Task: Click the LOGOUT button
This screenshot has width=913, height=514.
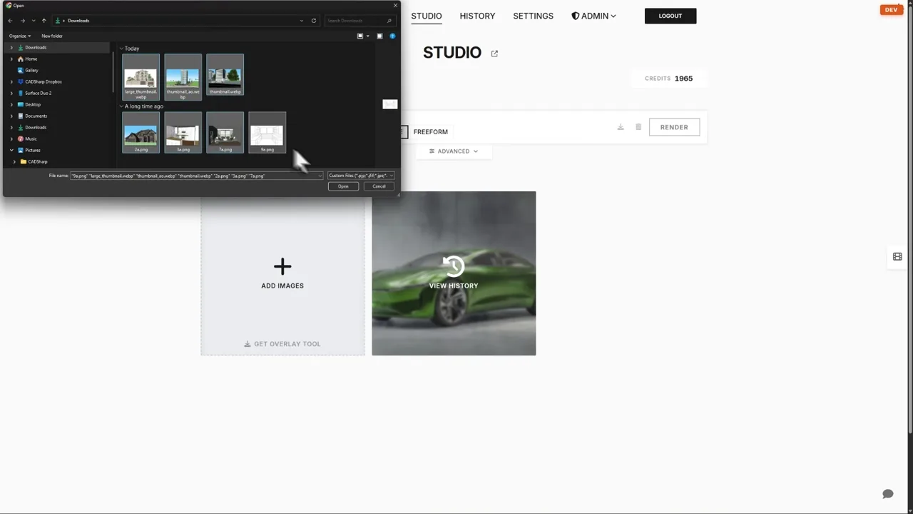Action: click(x=670, y=16)
